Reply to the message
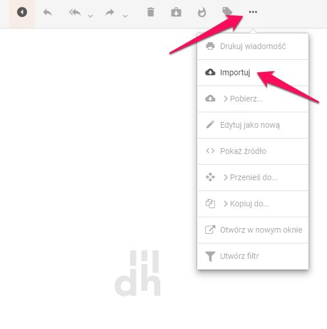This screenshot has height=329, width=327. click(47, 13)
